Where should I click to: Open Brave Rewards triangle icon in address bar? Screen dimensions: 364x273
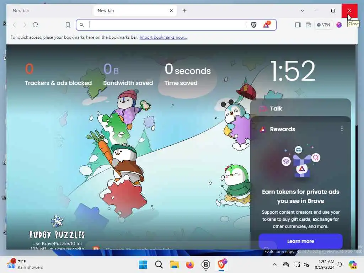point(267,25)
